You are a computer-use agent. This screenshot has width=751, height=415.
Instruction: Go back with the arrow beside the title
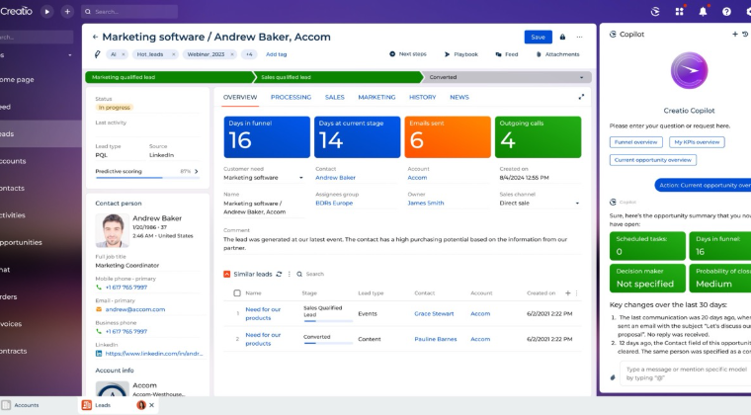pos(95,37)
